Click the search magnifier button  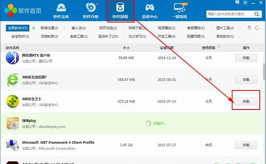click(257, 14)
